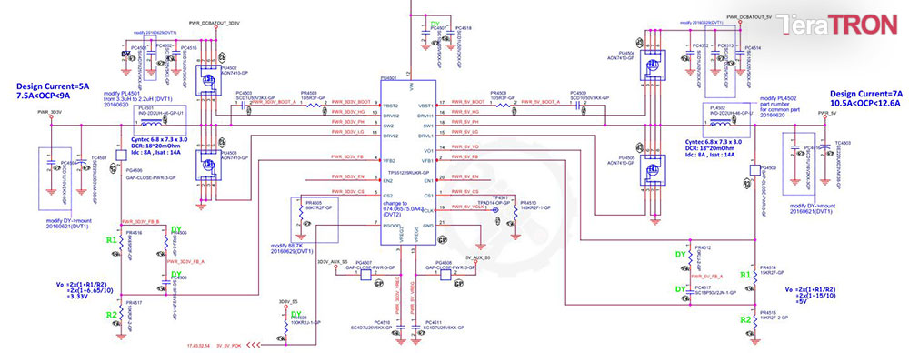Click the TP4501 test point symbol
This screenshot has height=353, width=909.
point(495,211)
